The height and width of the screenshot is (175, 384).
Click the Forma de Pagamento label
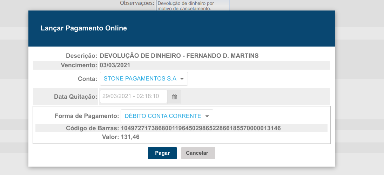coord(87,116)
